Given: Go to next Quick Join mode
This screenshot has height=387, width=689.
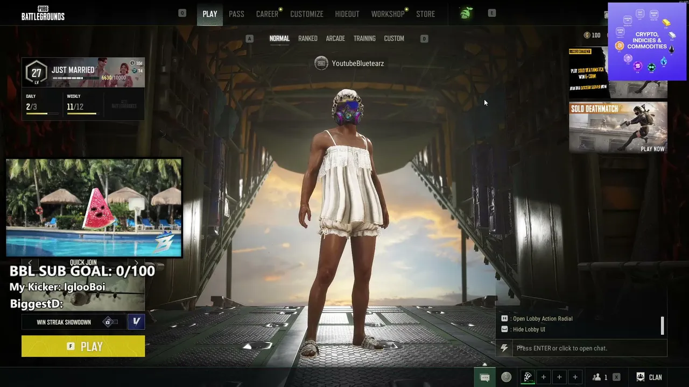Looking at the screenshot, I should pyautogui.click(x=136, y=263).
